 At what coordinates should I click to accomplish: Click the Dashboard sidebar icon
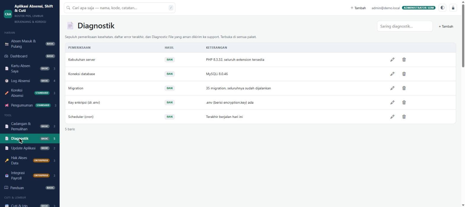click(x=6, y=56)
